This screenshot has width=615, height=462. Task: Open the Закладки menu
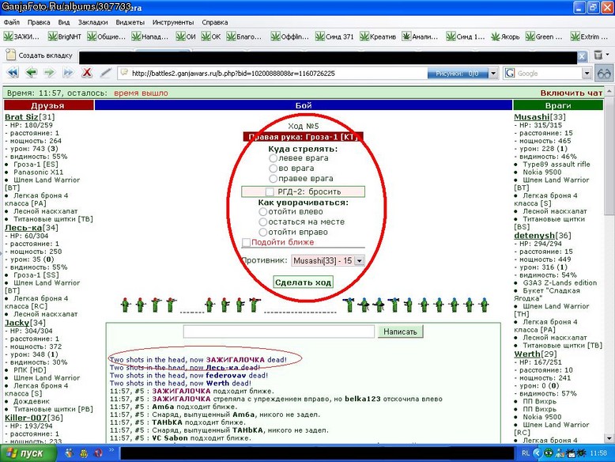pyautogui.click(x=93, y=22)
